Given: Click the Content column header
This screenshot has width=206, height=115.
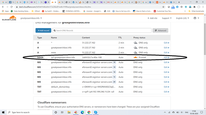Looking at the screenshot, I should coord(86,38).
